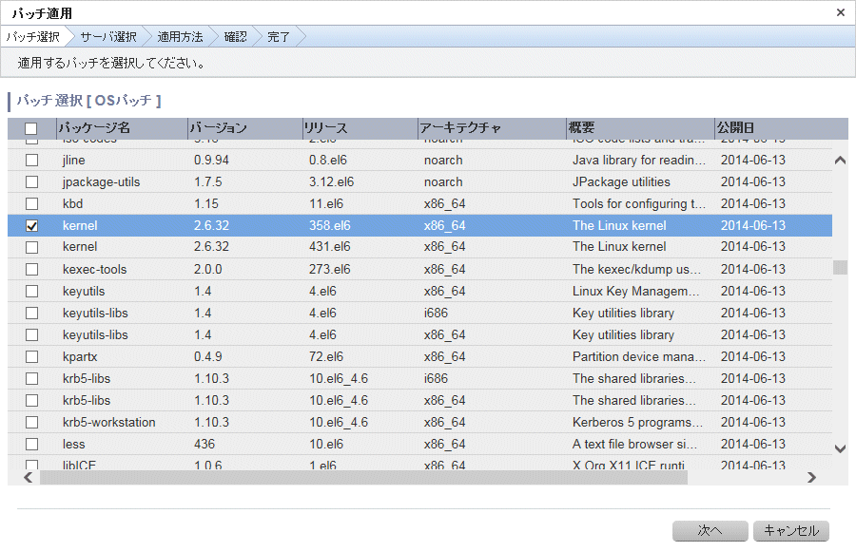Image resolution: width=856 pixels, height=552 pixels.
Task: Go to the 完了 wizard step
Action: point(279,37)
